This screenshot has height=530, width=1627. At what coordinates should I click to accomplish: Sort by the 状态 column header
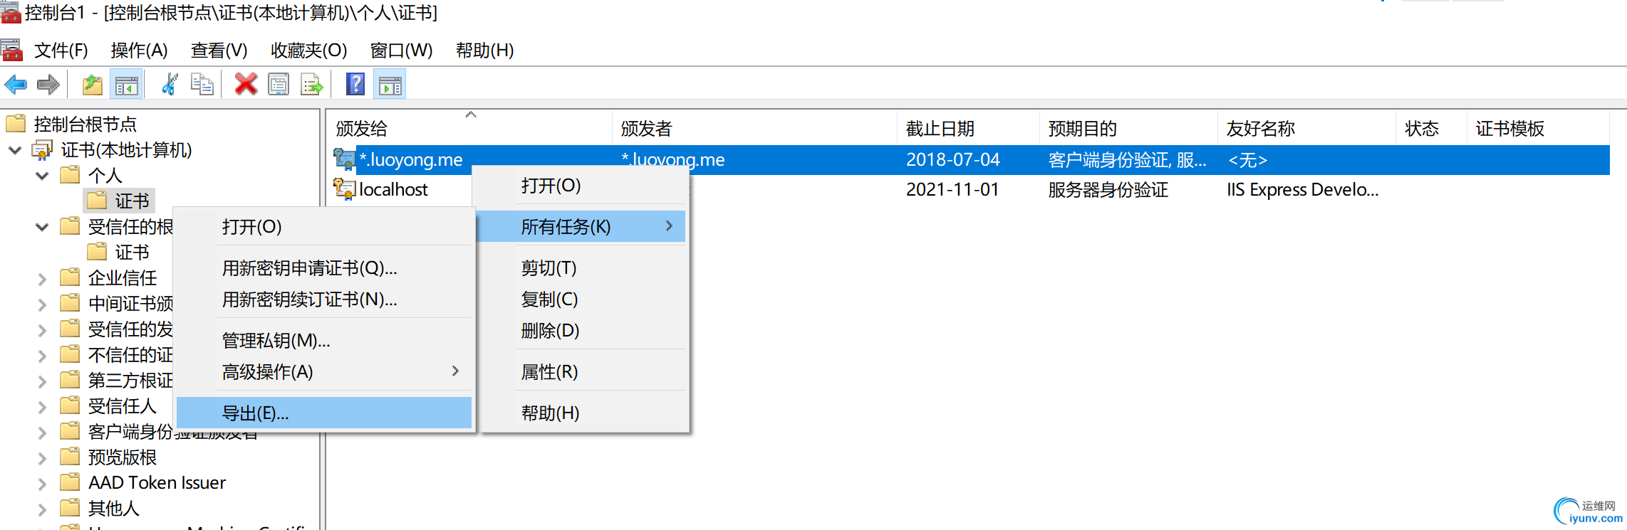1432,128
